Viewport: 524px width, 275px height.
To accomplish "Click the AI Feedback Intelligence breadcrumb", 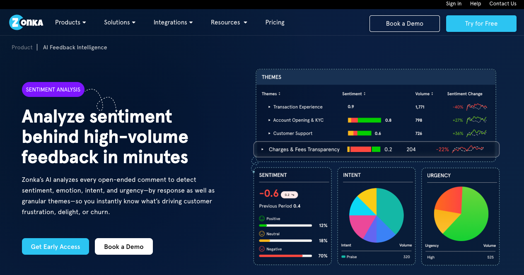I will [x=75, y=47].
